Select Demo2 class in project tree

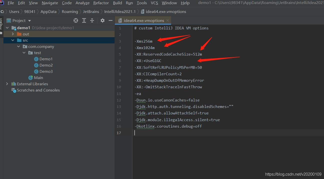click(x=46, y=65)
